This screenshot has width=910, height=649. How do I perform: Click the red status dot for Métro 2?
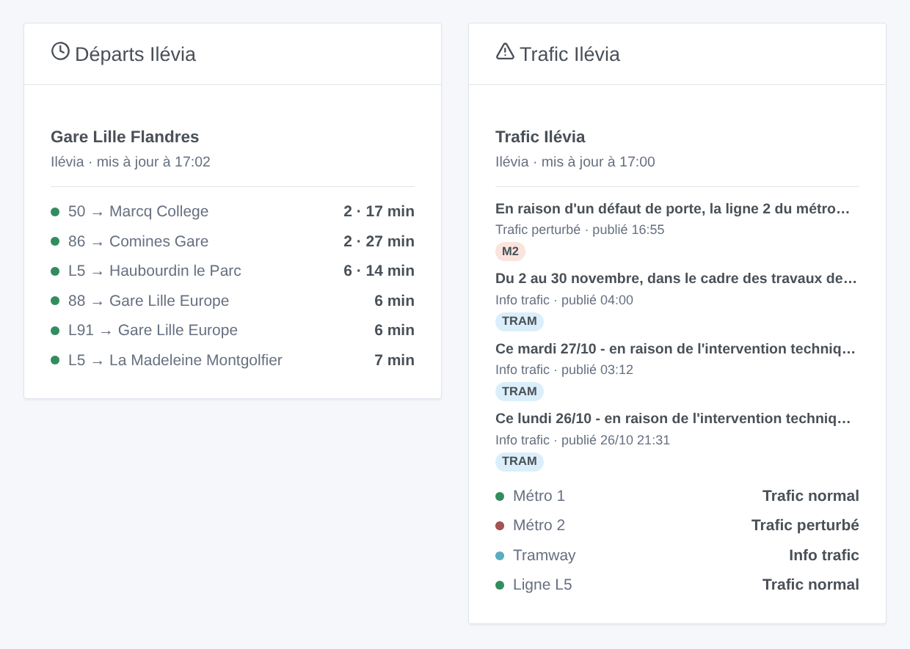pos(500,526)
